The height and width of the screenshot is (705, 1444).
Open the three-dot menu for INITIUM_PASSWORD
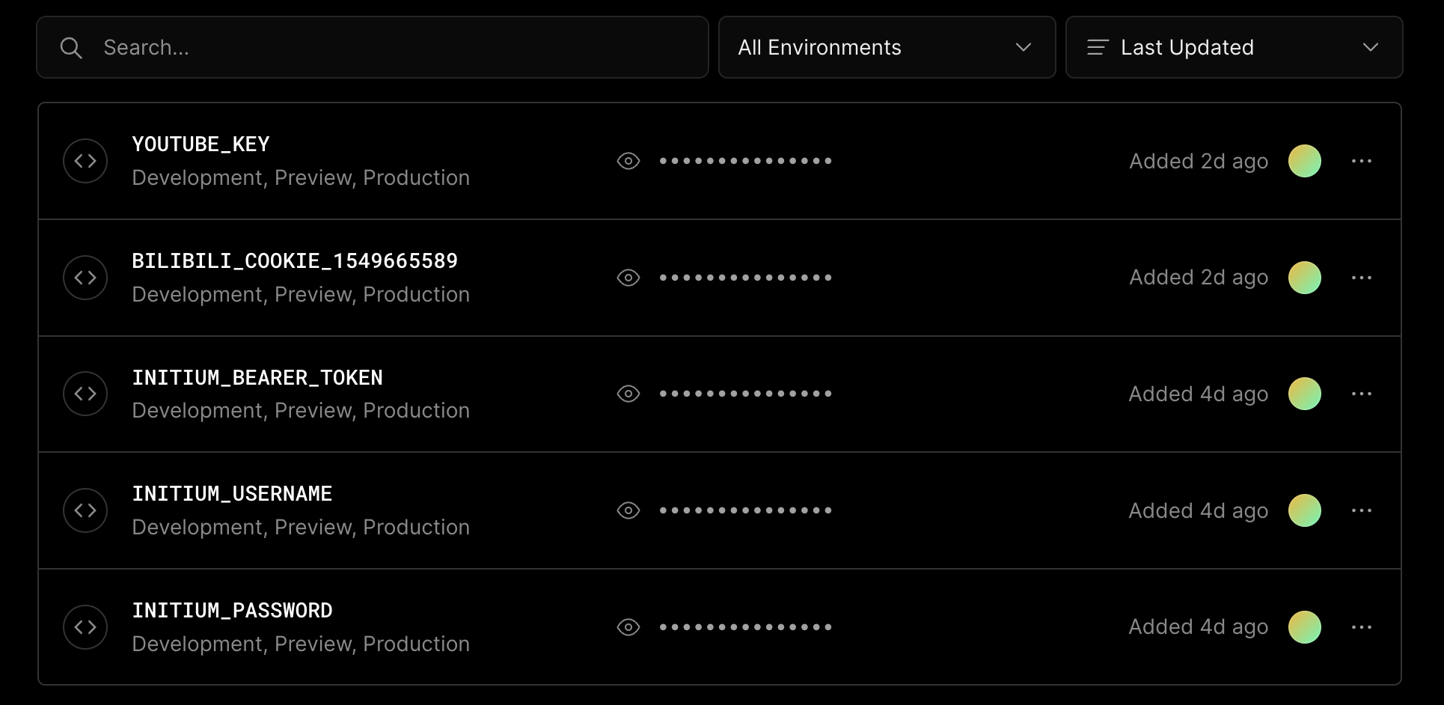tap(1362, 627)
